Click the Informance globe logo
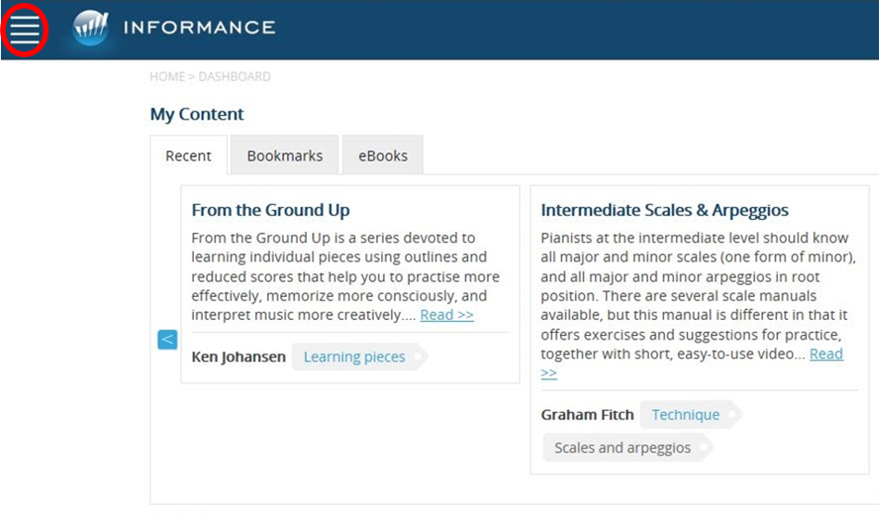The image size is (879, 514). (90, 28)
